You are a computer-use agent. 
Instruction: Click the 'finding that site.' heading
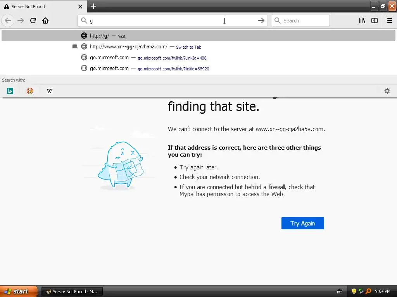(214, 106)
